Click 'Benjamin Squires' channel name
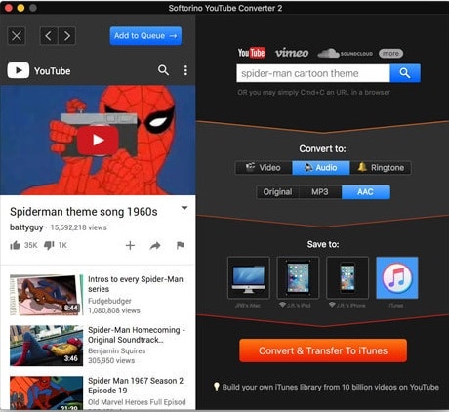This screenshot has width=449, height=412. [117, 350]
